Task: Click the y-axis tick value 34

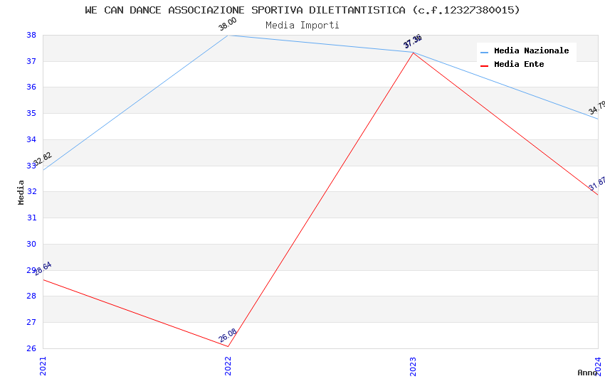Action: click(31, 139)
